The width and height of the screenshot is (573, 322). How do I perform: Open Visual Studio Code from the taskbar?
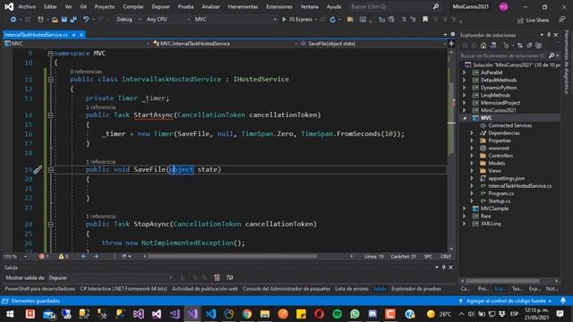pos(210,314)
